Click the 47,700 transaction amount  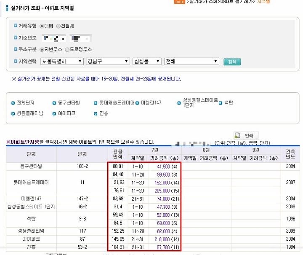click(x=163, y=207)
